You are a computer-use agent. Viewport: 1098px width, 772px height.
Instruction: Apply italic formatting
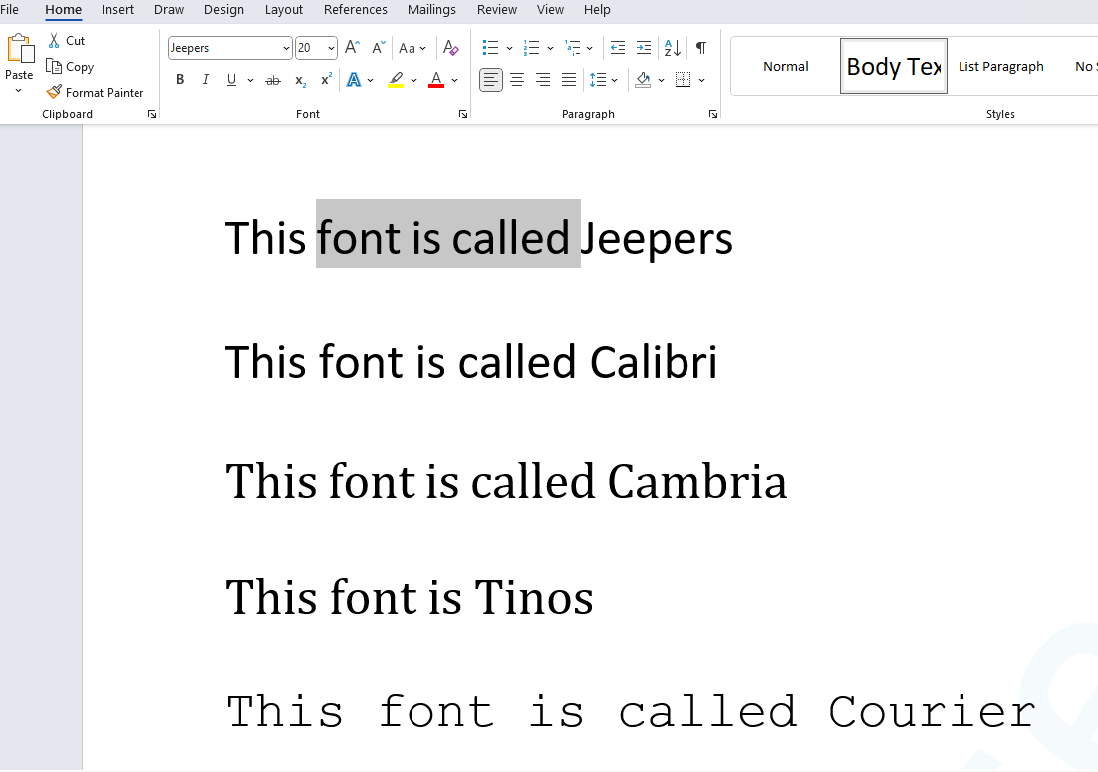(x=205, y=80)
